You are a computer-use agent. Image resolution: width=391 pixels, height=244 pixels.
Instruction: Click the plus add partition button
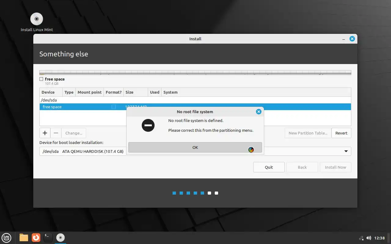click(45, 133)
